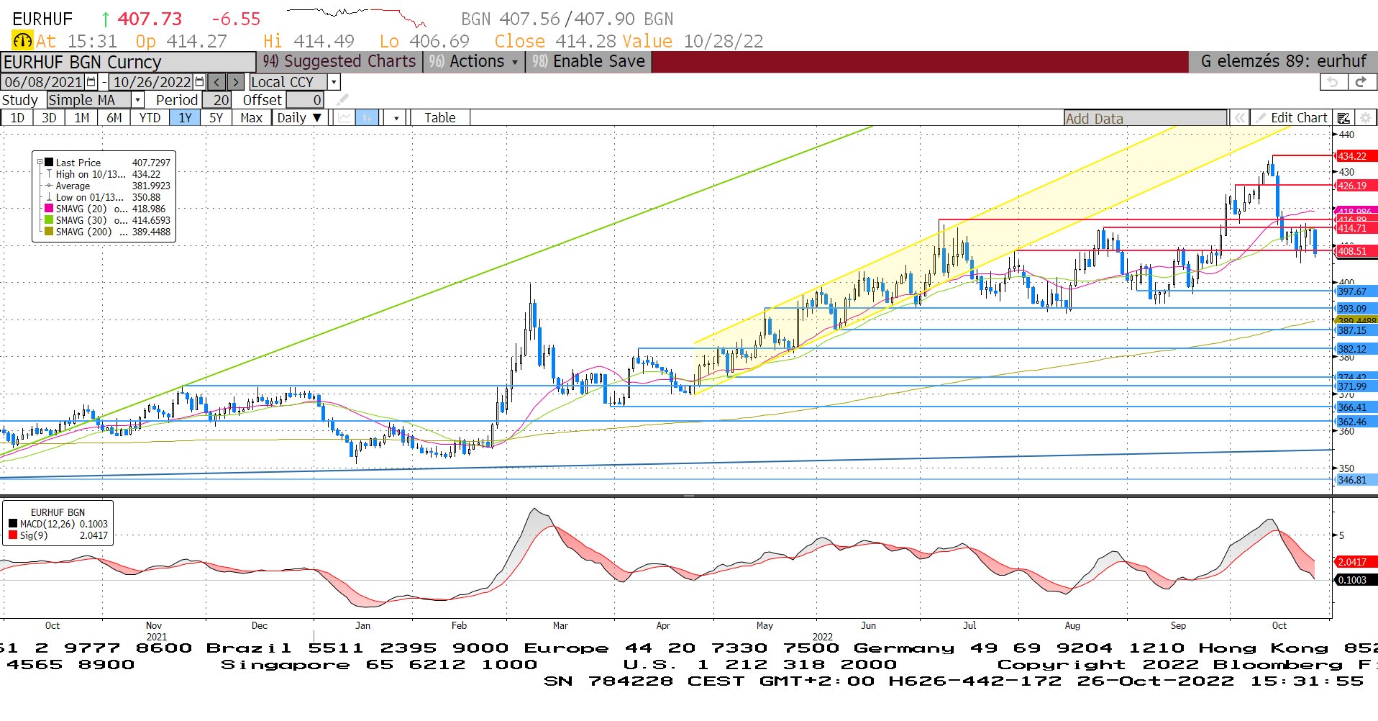The height and width of the screenshot is (721, 1378).
Task: Click the 2.0417 MACD signal value label
Action: [x=1356, y=562]
